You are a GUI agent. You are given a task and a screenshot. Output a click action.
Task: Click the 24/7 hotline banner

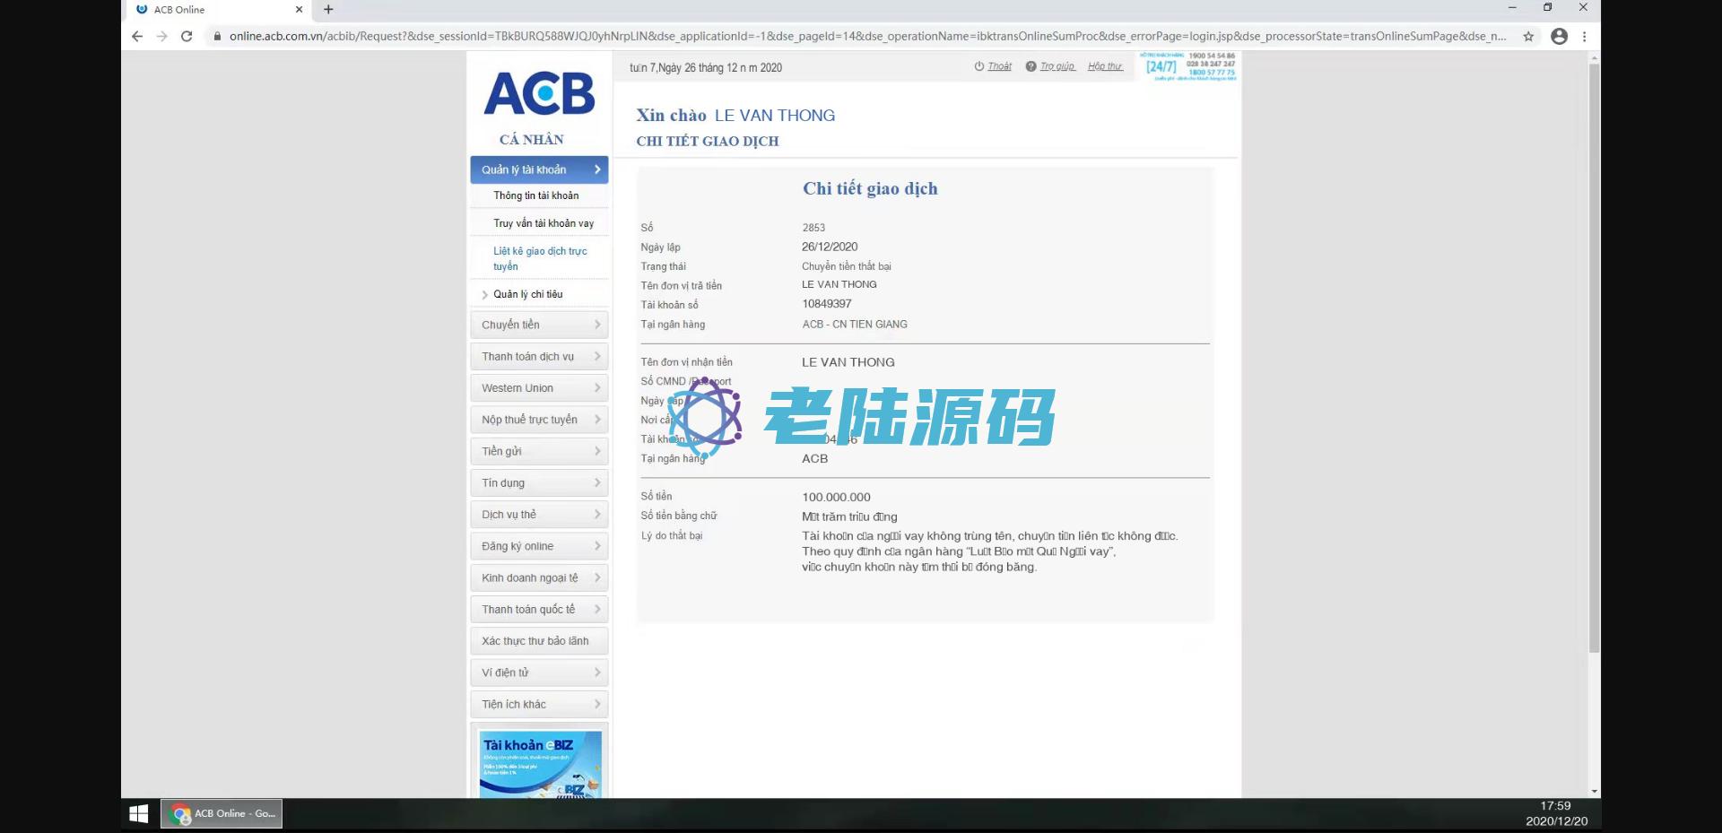(x=1188, y=66)
